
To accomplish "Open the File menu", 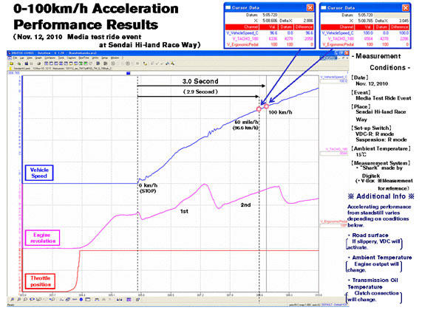I will 16,58.
